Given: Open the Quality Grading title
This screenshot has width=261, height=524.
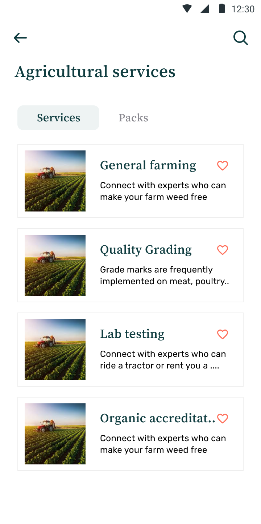Looking at the screenshot, I should point(146,250).
